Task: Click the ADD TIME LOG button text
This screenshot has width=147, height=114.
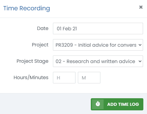Action: pos(123,104)
